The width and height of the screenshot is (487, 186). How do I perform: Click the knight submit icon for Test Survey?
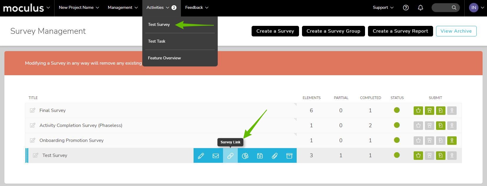(441, 155)
